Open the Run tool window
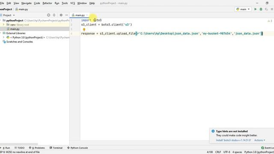Screen dimensions: 274x154 [x=6, y=148]
